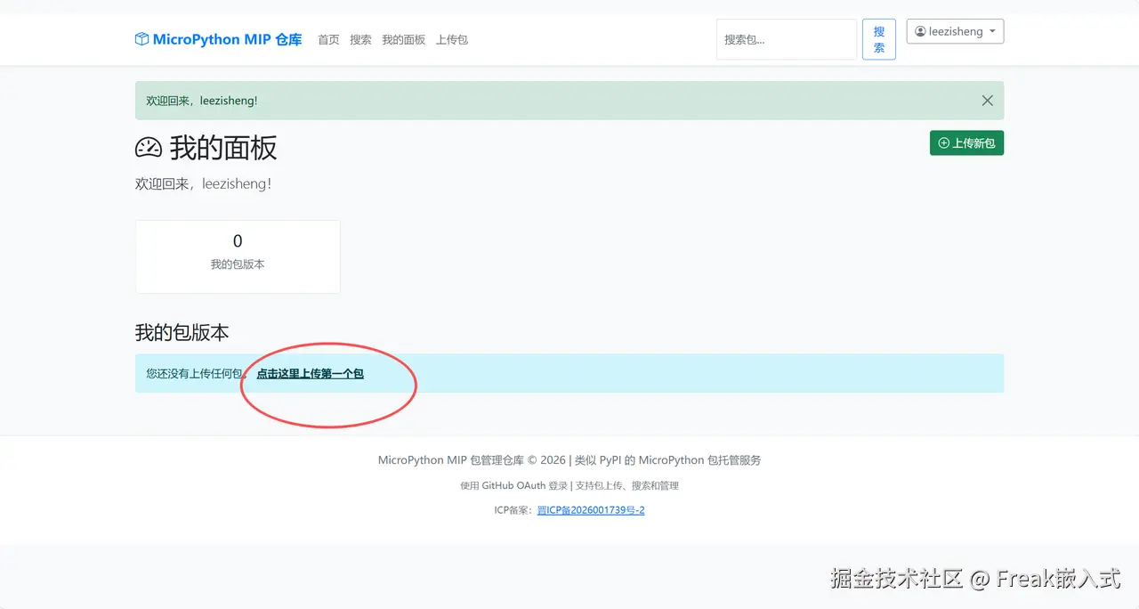This screenshot has width=1139, height=609.
Task: Expand the leezisheng user dropdown
Action: (955, 31)
